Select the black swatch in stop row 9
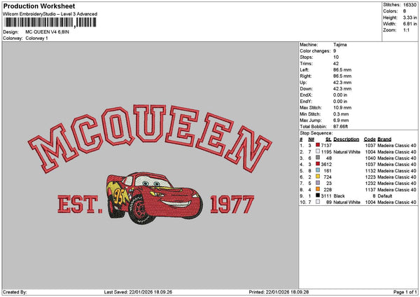The height and width of the screenshot is (297, 420). (x=318, y=195)
